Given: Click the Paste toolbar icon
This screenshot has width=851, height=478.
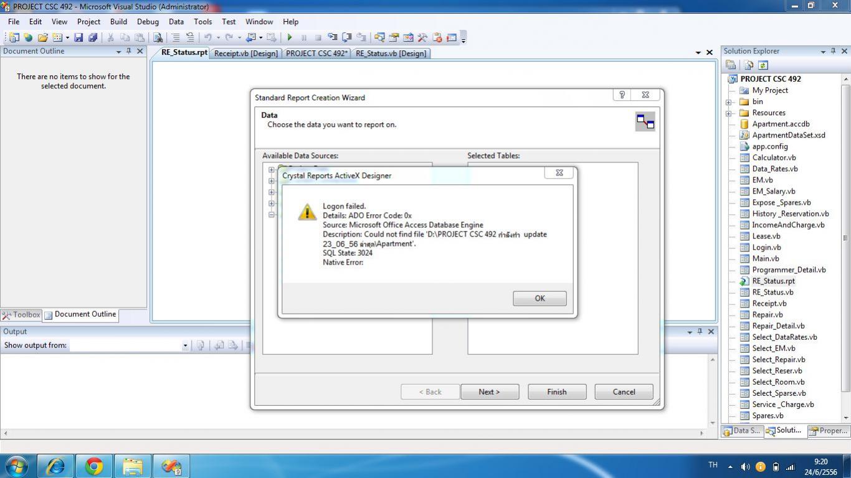Looking at the screenshot, I should coord(140,37).
